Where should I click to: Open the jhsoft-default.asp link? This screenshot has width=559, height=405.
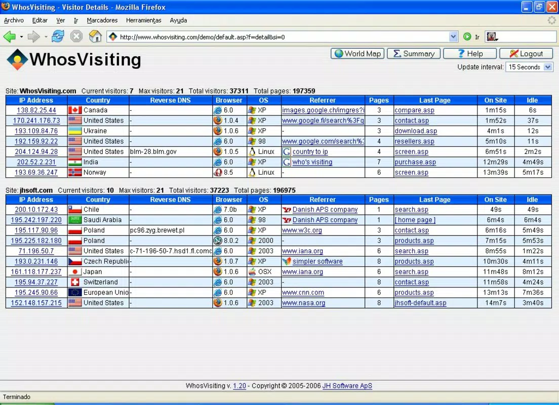[420, 303]
